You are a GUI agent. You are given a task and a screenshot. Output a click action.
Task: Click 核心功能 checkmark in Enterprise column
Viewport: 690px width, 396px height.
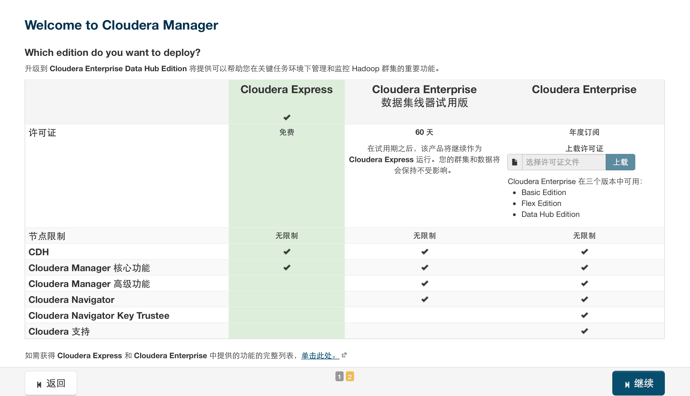(584, 268)
